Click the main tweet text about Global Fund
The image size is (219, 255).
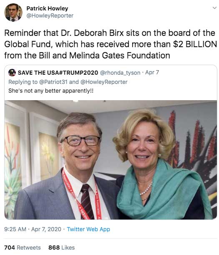click(111, 44)
